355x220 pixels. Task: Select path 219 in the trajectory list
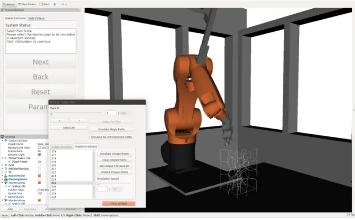pyautogui.click(x=54, y=162)
